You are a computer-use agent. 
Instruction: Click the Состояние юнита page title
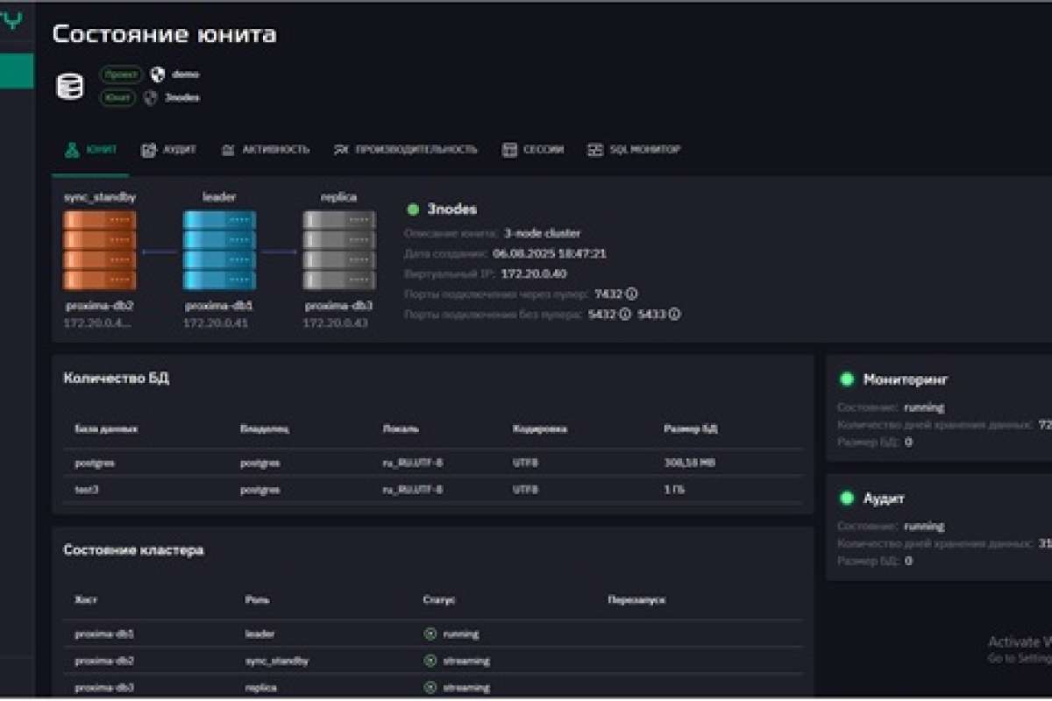tap(165, 34)
